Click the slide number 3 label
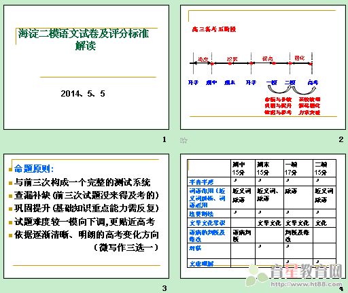 [x=164, y=288]
